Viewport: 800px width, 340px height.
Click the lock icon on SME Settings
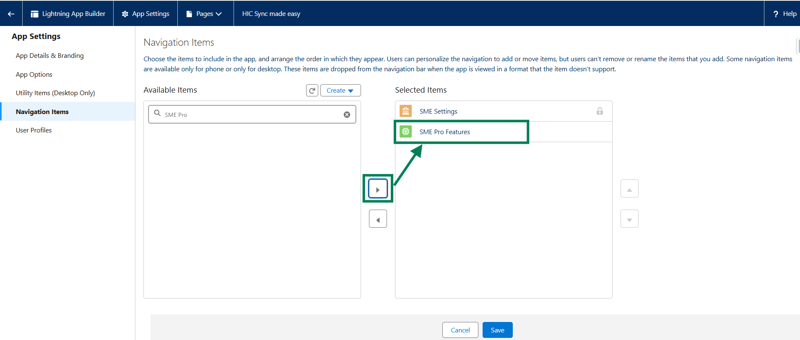pos(600,111)
